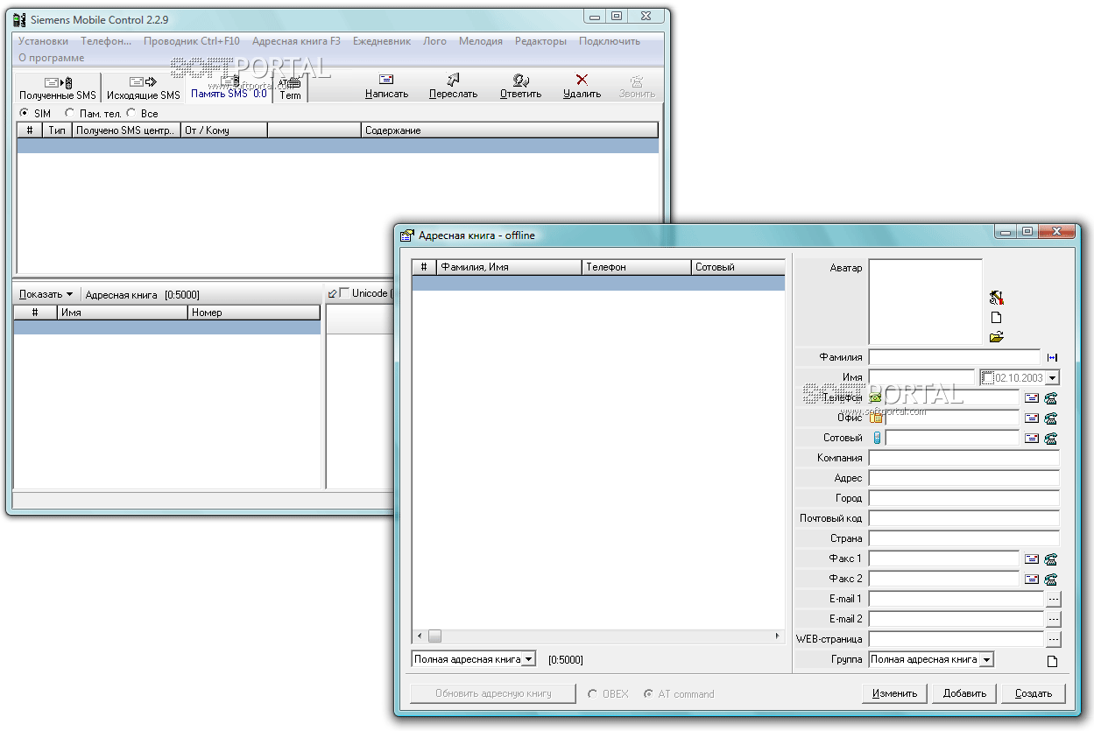Open the Телефон... menu
This screenshot has height=731, width=1094.
tap(106, 41)
